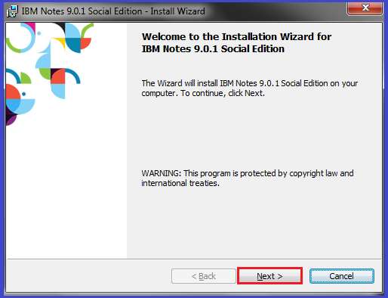Click the yellow triangle in the banner artwork
388x298 pixels.
point(60,42)
